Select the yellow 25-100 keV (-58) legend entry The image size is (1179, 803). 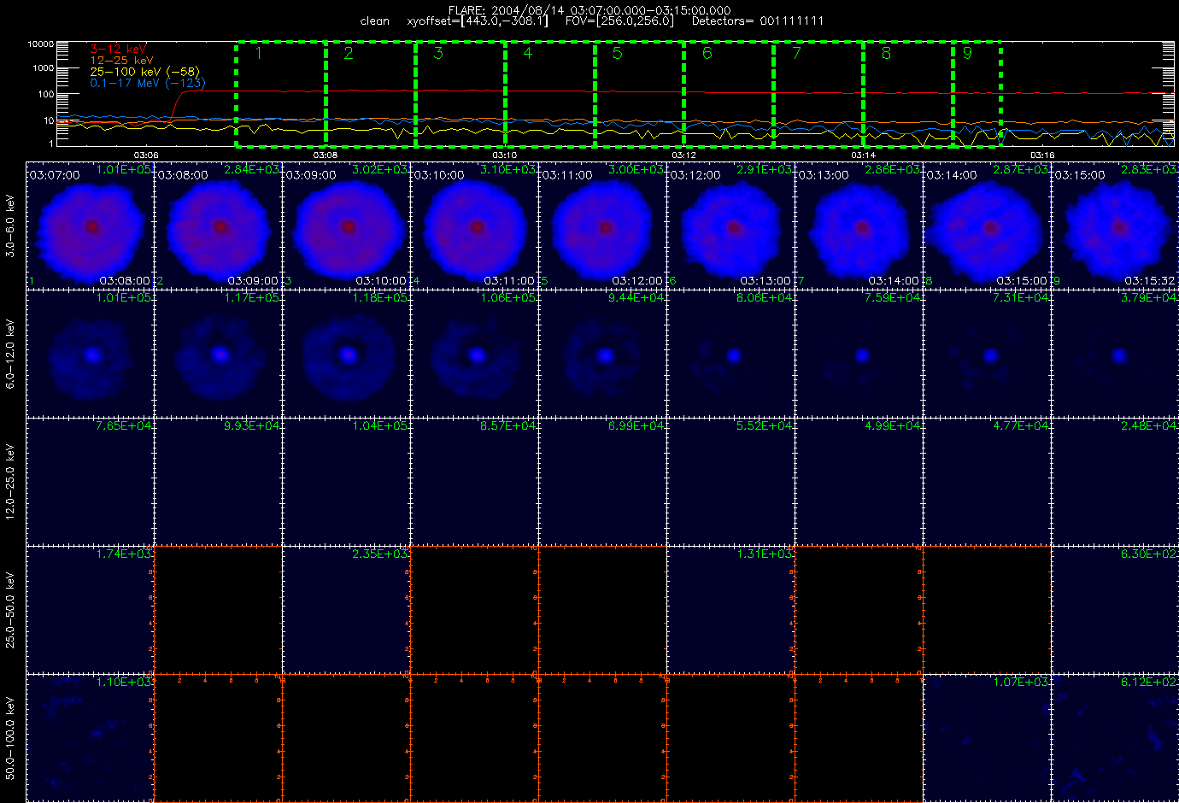point(144,72)
